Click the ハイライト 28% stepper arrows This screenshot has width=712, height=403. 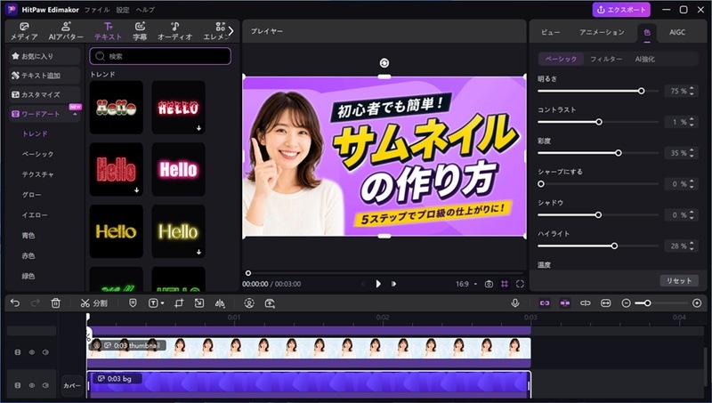point(692,246)
